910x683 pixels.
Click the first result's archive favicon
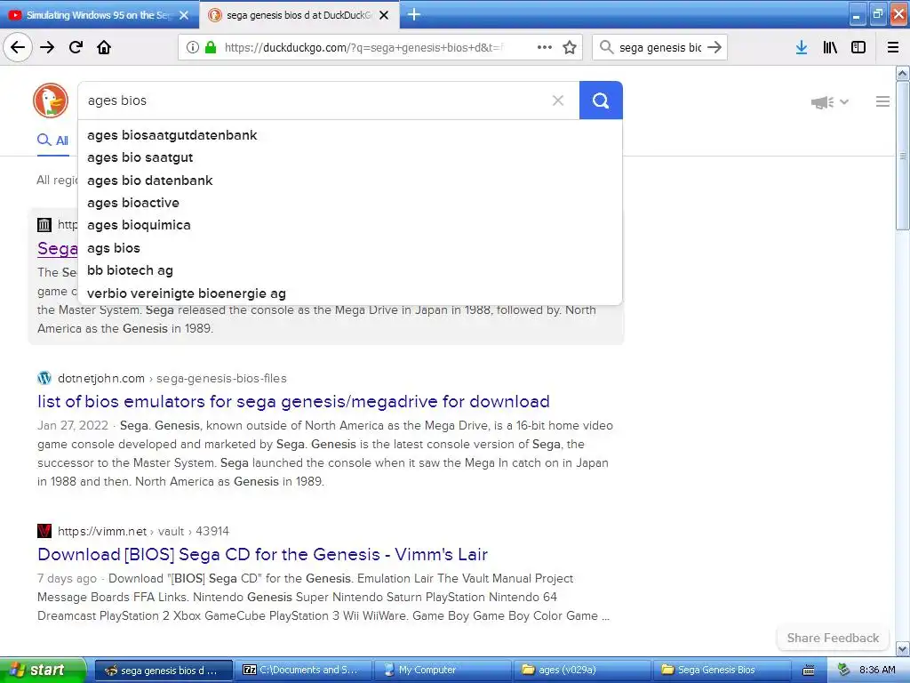(44, 225)
